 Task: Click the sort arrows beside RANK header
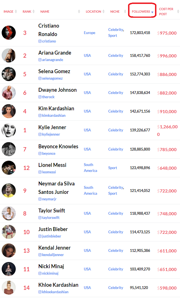34,12
